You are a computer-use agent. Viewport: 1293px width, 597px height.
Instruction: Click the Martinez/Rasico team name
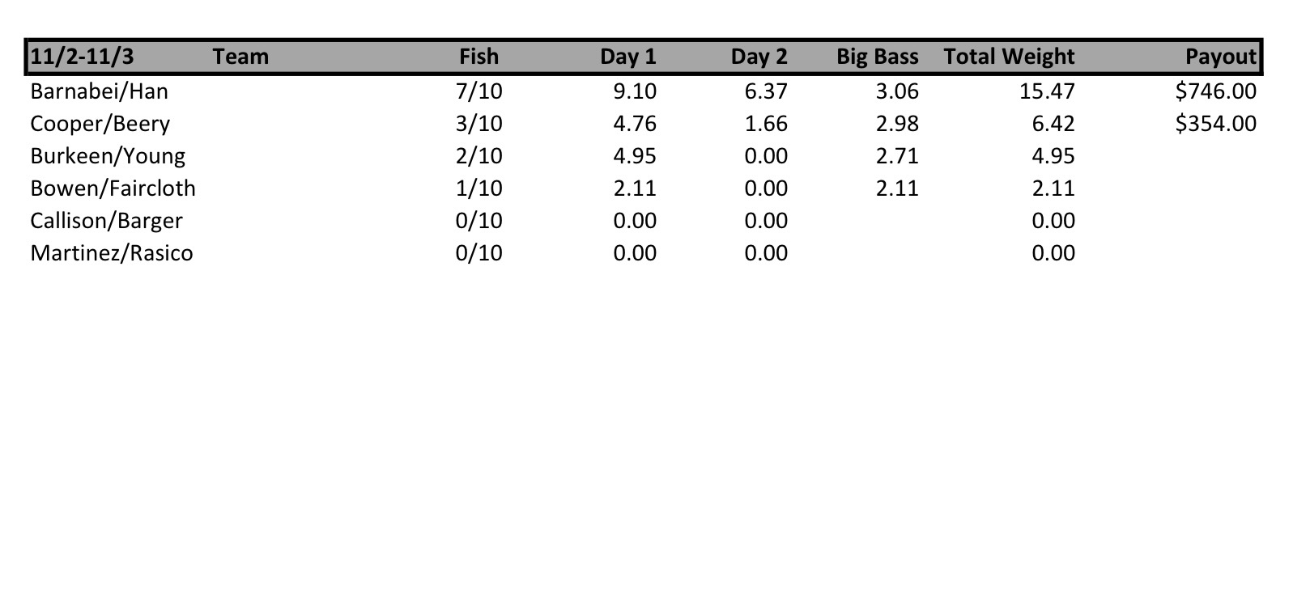[x=112, y=253]
